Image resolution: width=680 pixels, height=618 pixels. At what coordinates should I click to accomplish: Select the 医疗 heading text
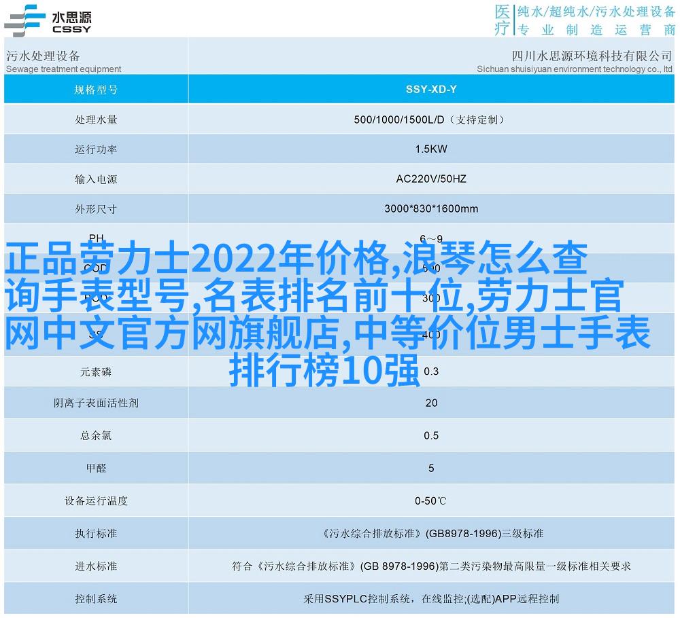pos(503,20)
